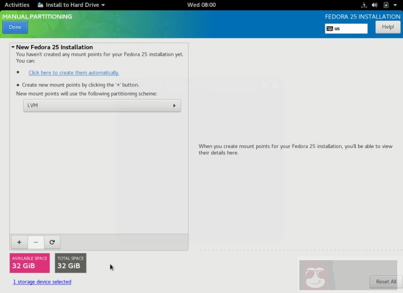Click the network status icon in top bar
The width and height of the screenshot is (403, 293).
point(364,5)
